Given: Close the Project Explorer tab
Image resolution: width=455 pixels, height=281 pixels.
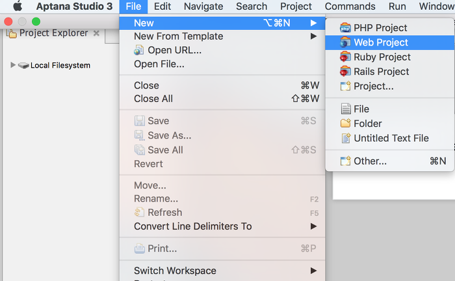Looking at the screenshot, I should pyautogui.click(x=96, y=33).
